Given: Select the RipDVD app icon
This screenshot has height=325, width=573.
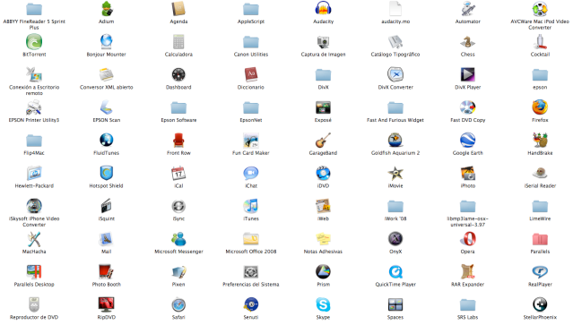Looking at the screenshot, I should (107, 304).
